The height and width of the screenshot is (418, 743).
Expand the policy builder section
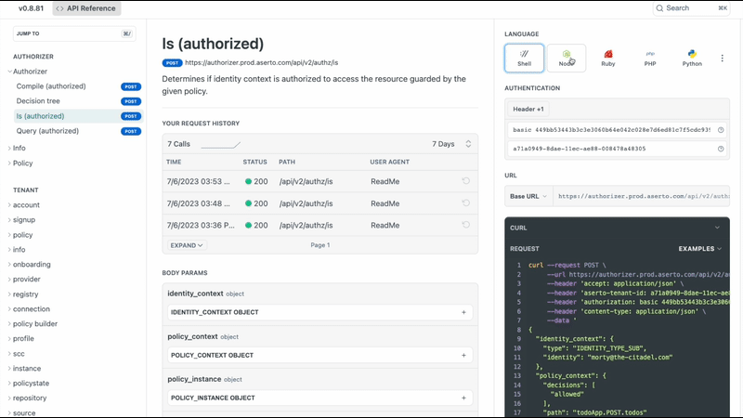coord(9,323)
